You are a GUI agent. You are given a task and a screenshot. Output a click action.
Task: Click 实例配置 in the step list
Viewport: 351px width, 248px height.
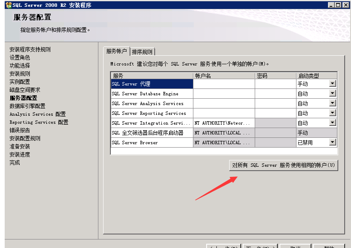click(20, 82)
